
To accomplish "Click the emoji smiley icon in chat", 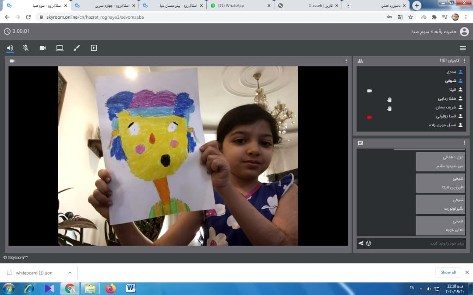I will click(x=368, y=243).
